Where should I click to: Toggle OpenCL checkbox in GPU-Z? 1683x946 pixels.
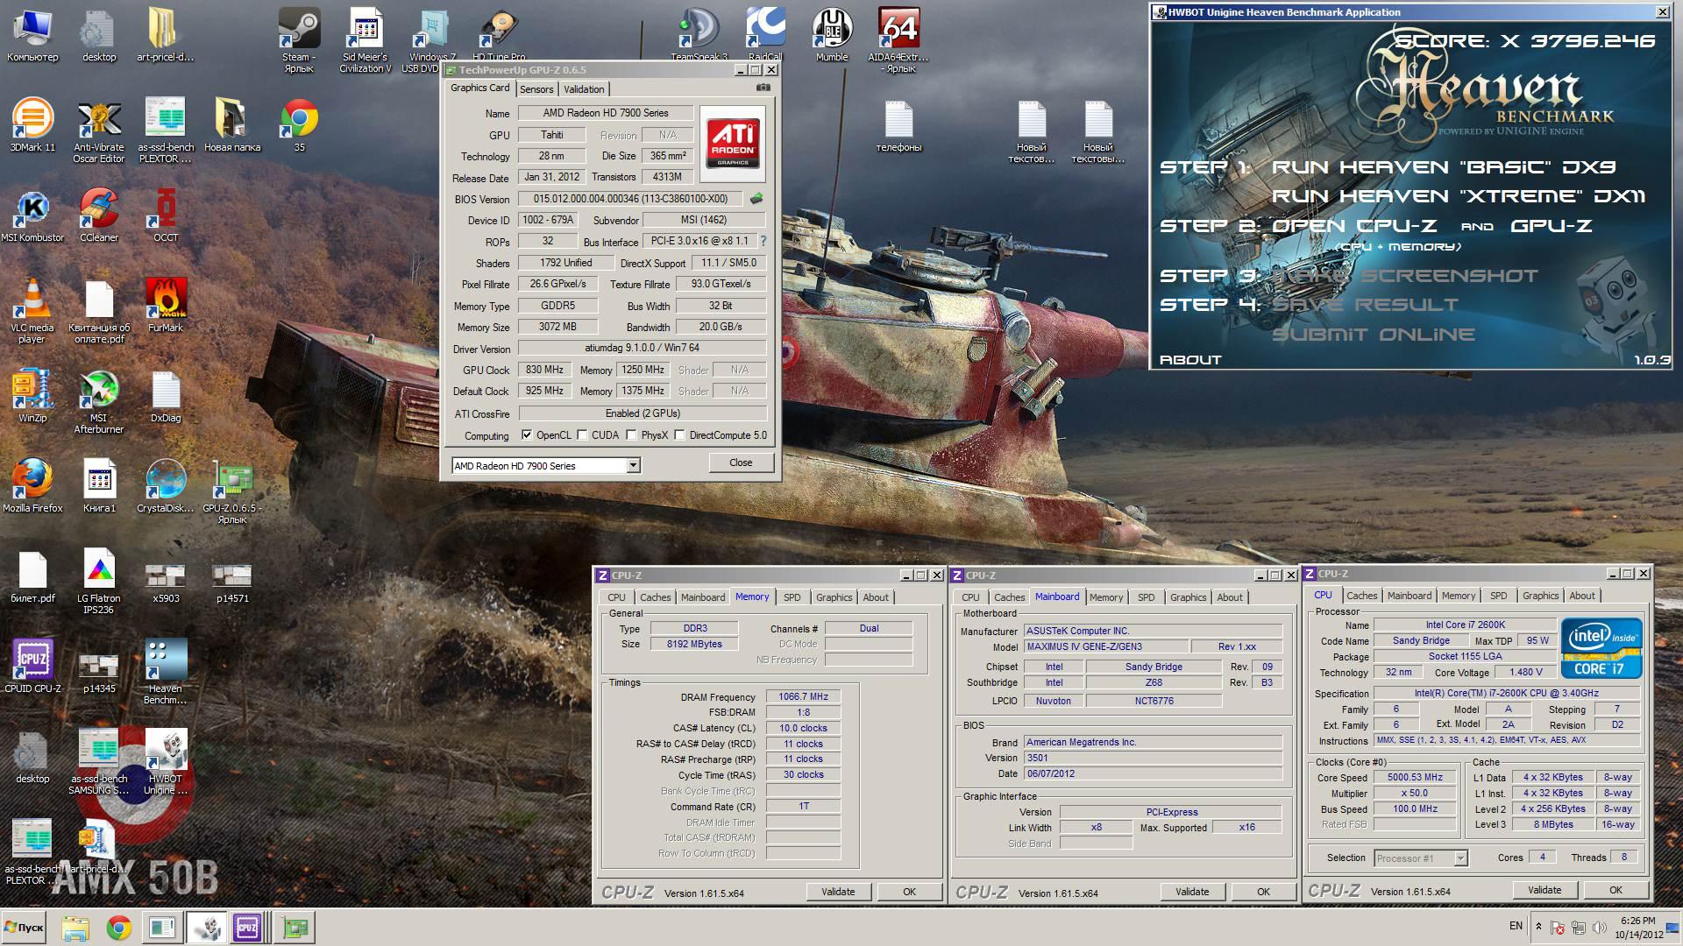(526, 434)
